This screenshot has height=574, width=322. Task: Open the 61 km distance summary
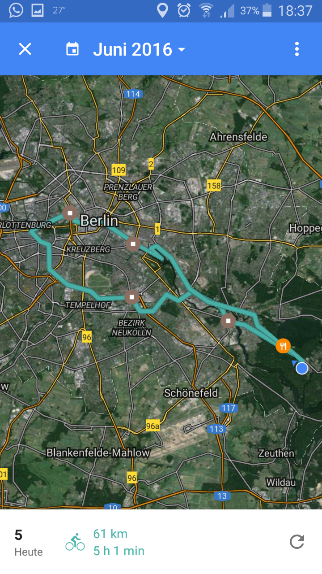110,534
